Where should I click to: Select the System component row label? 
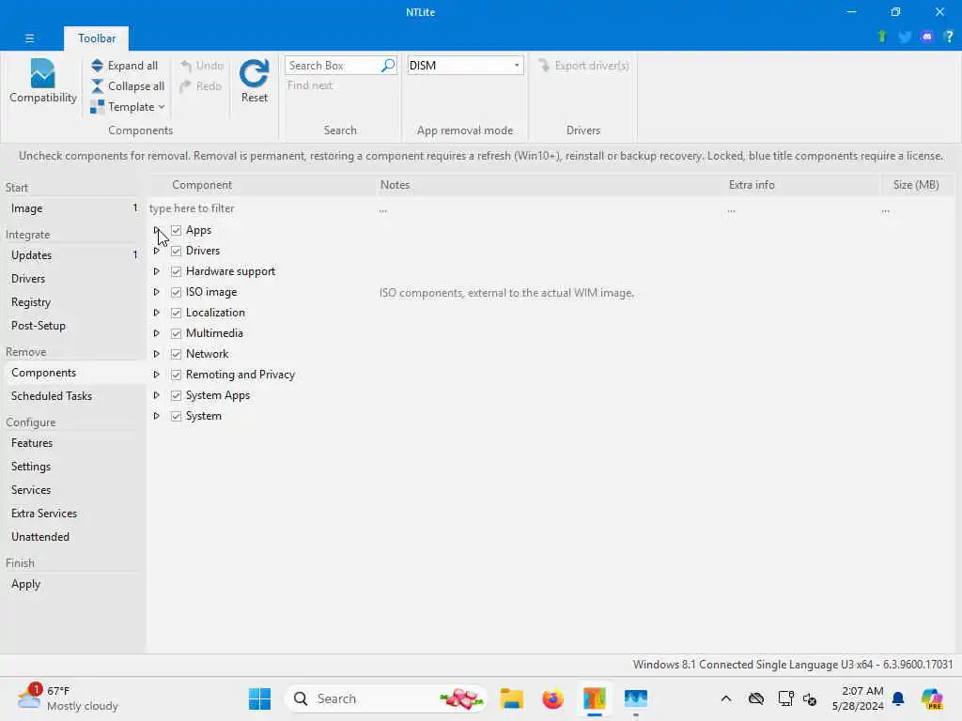coord(204,416)
